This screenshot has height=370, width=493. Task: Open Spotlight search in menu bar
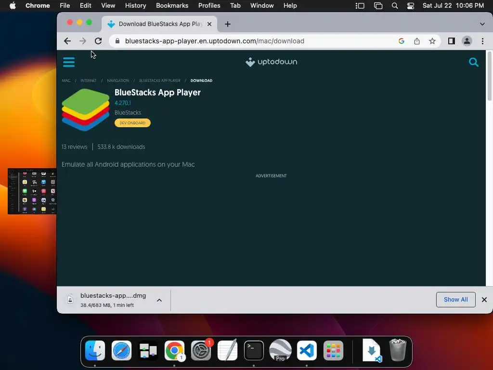(395, 6)
